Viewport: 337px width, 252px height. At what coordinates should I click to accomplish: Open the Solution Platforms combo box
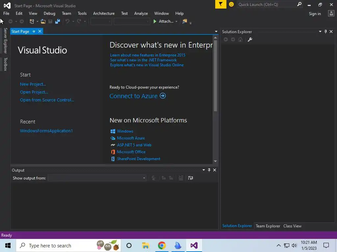[x=132, y=21]
